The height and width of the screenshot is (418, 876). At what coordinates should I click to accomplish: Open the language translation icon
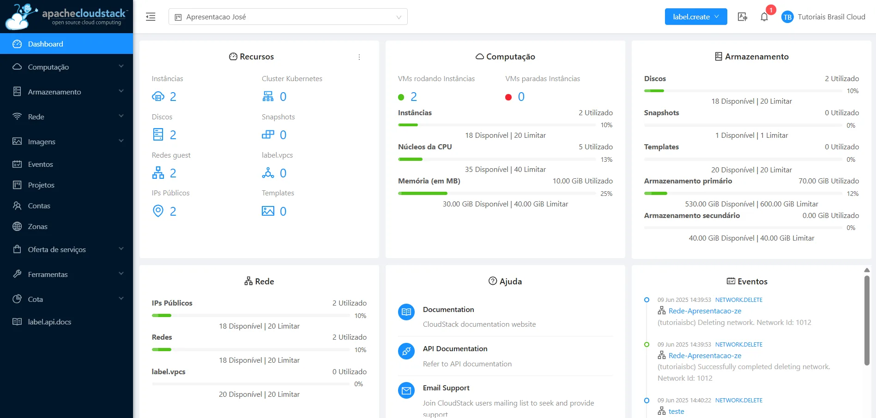[743, 17]
